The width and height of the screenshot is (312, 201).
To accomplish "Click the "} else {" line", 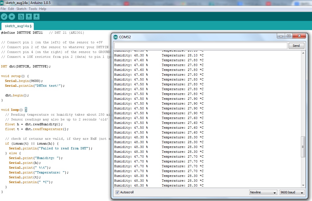I will 13,153.
